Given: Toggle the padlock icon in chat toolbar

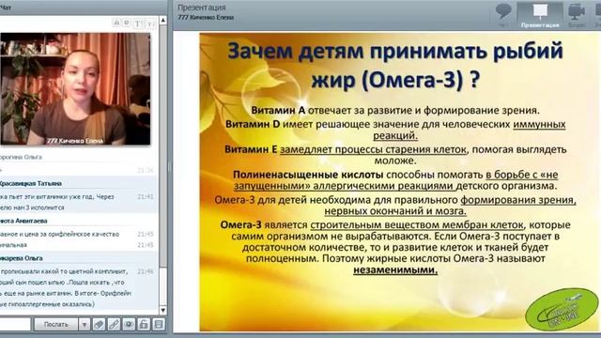Looking at the screenshot, I should coord(144,325).
